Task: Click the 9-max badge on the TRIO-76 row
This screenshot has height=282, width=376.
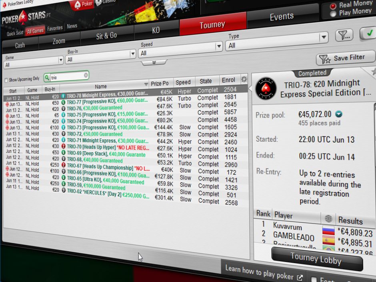Action: (63, 109)
